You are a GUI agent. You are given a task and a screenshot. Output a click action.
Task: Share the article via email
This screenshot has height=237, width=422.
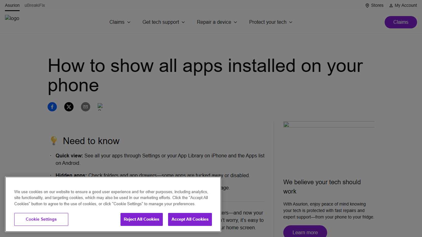[86, 107]
